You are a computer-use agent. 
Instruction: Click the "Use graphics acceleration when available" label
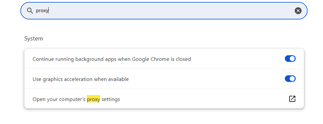81,79
